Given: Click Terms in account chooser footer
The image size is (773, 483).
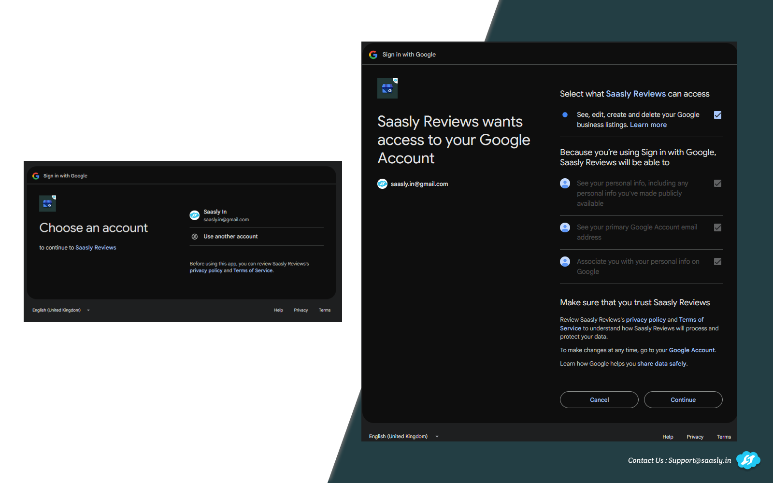Looking at the screenshot, I should 325,310.
